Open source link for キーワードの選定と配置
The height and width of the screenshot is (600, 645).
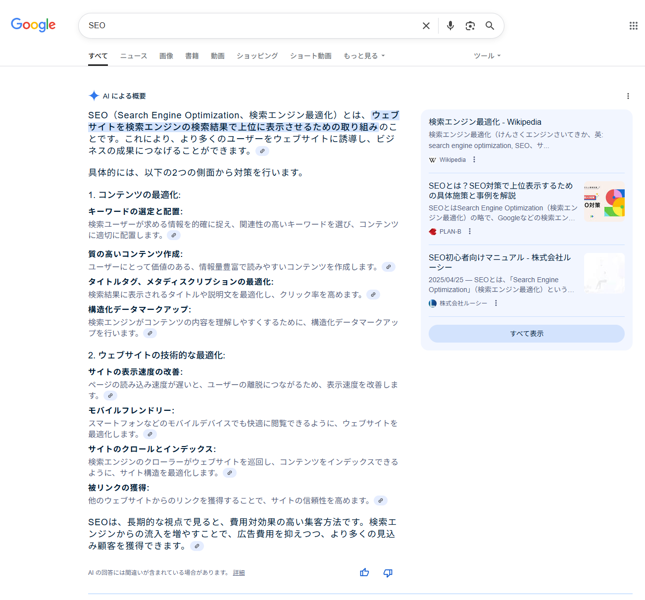point(174,235)
